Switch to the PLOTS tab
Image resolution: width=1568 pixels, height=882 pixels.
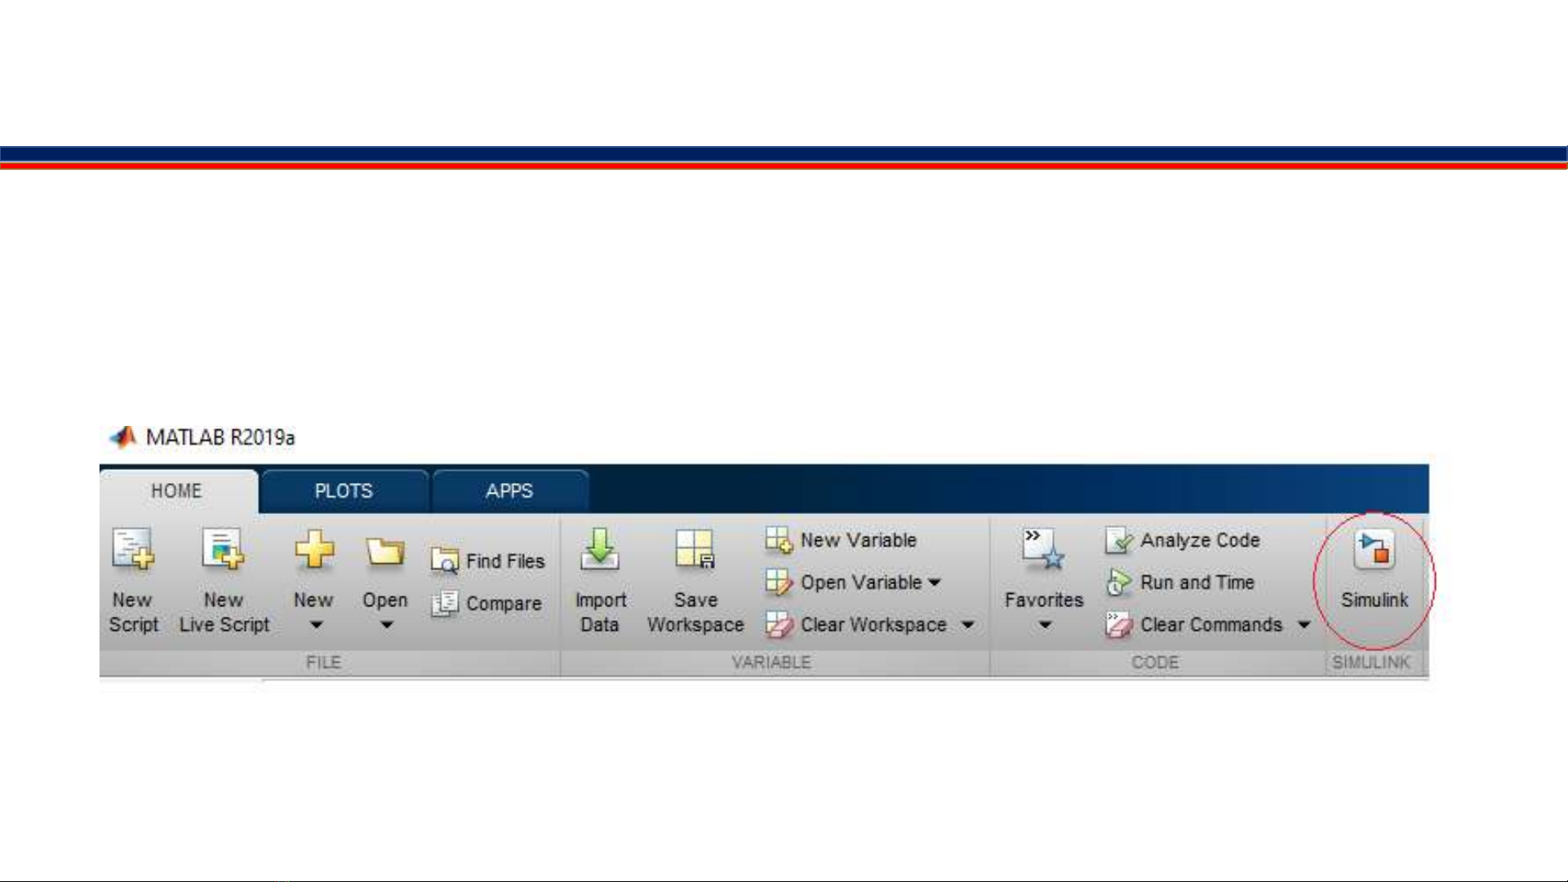[x=344, y=491]
